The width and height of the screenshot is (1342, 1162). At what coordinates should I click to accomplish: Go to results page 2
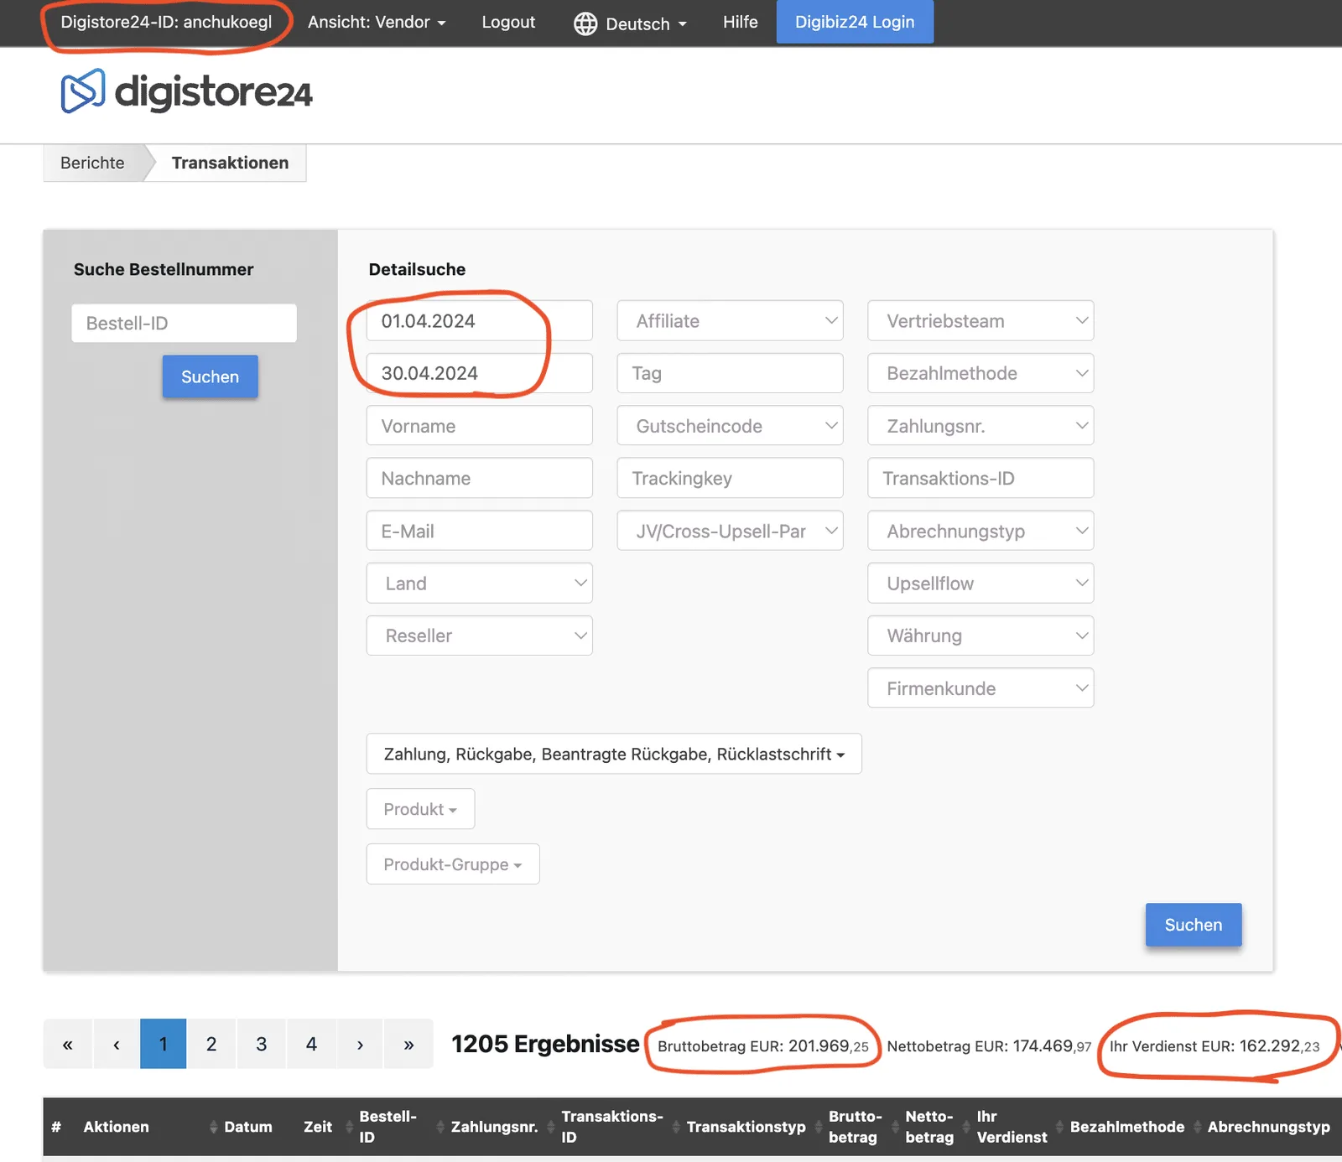coord(211,1044)
